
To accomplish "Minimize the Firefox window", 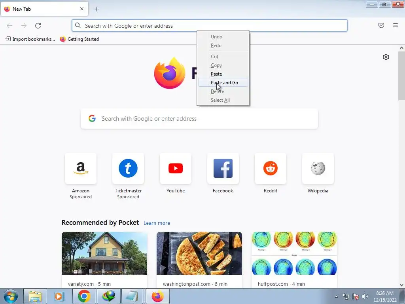I will 372,4.
